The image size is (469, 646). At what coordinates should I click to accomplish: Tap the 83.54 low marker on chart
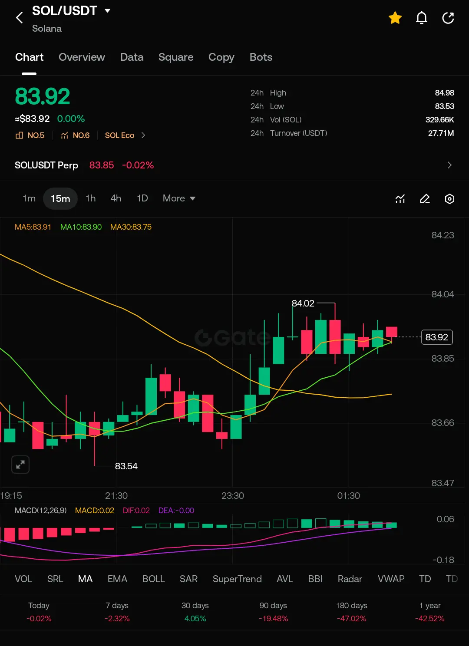[x=126, y=466]
